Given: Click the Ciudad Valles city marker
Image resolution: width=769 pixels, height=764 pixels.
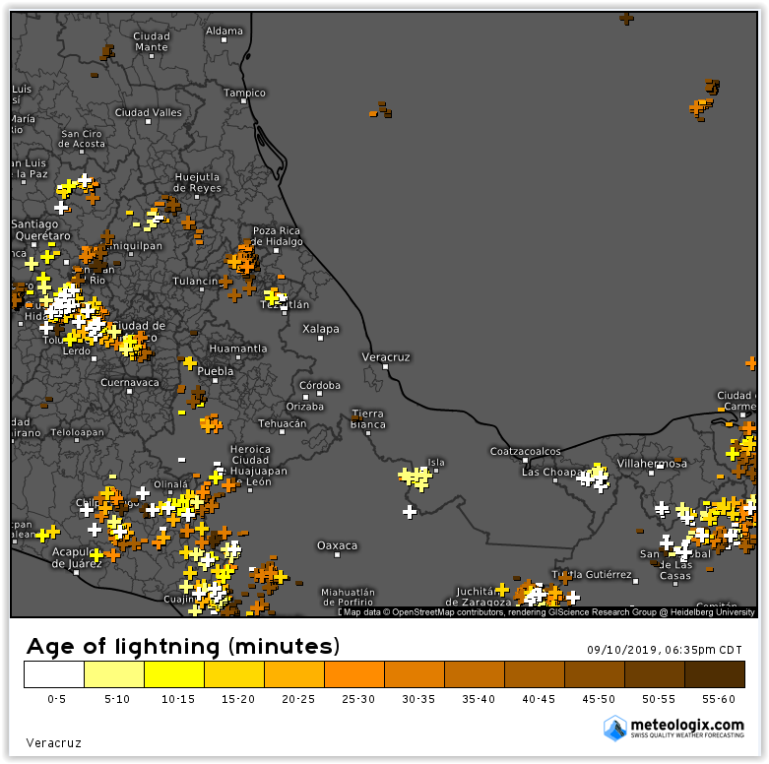Looking at the screenshot, I should [148, 122].
